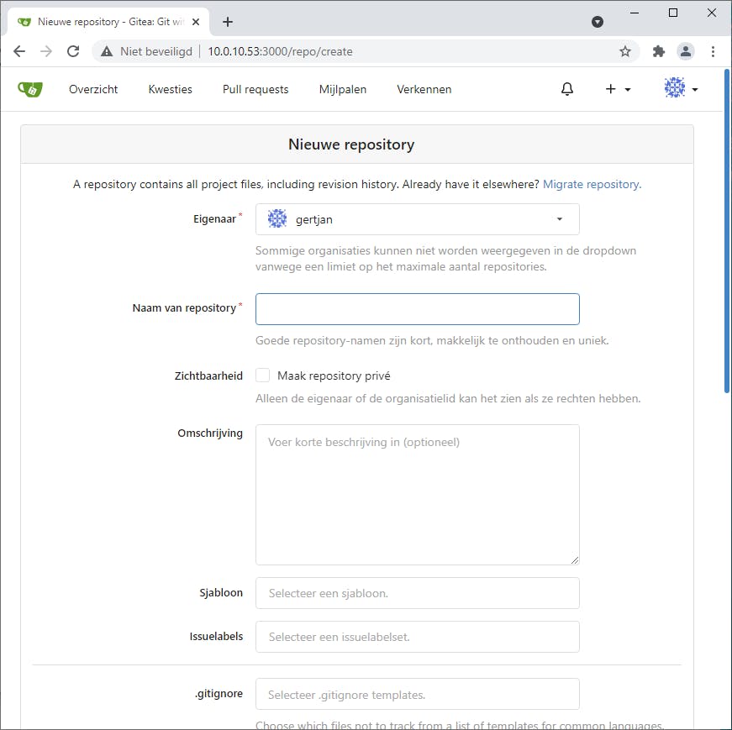Click the browser profile icon
The width and height of the screenshot is (732, 730).
click(x=686, y=51)
